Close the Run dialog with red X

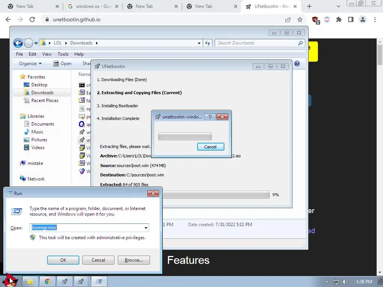[x=153, y=194]
